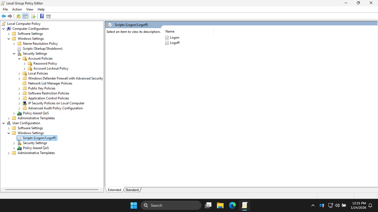The width and height of the screenshot is (378, 212).
Task: Select the Logoff script item
Action: (x=175, y=43)
